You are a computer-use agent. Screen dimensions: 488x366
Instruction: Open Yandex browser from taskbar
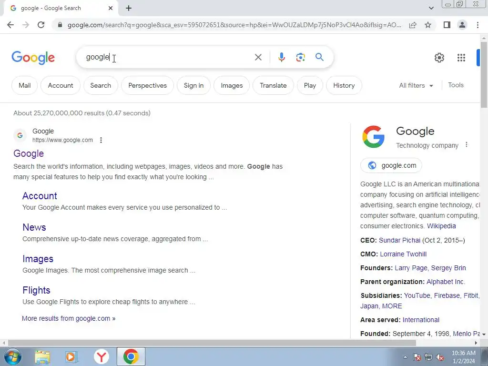click(x=101, y=357)
